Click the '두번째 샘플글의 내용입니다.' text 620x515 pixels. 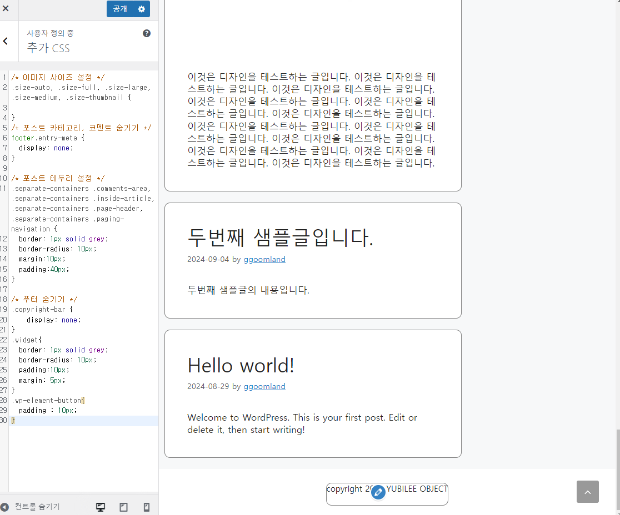pyautogui.click(x=248, y=290)
